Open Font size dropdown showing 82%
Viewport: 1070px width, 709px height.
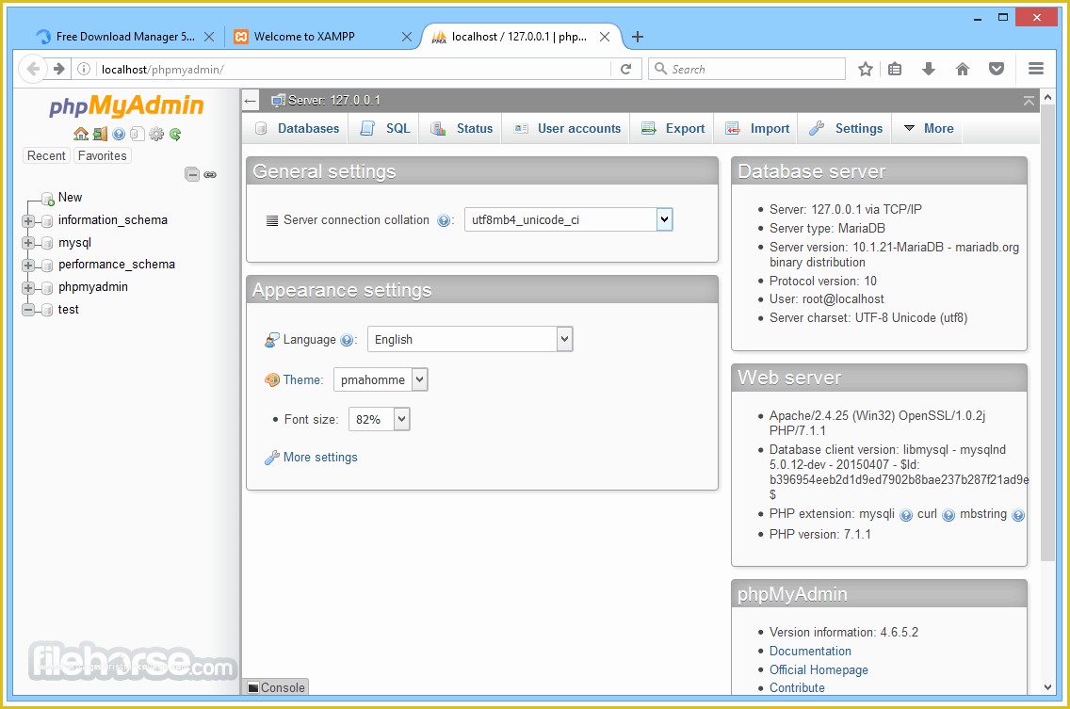click(x=380, y=419)
